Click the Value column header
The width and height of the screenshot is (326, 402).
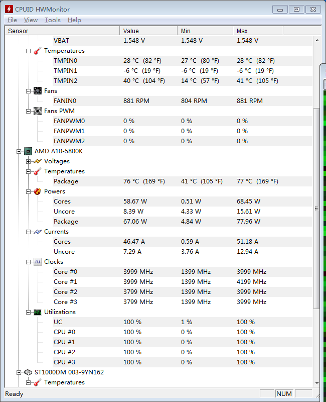click(148, 31)
